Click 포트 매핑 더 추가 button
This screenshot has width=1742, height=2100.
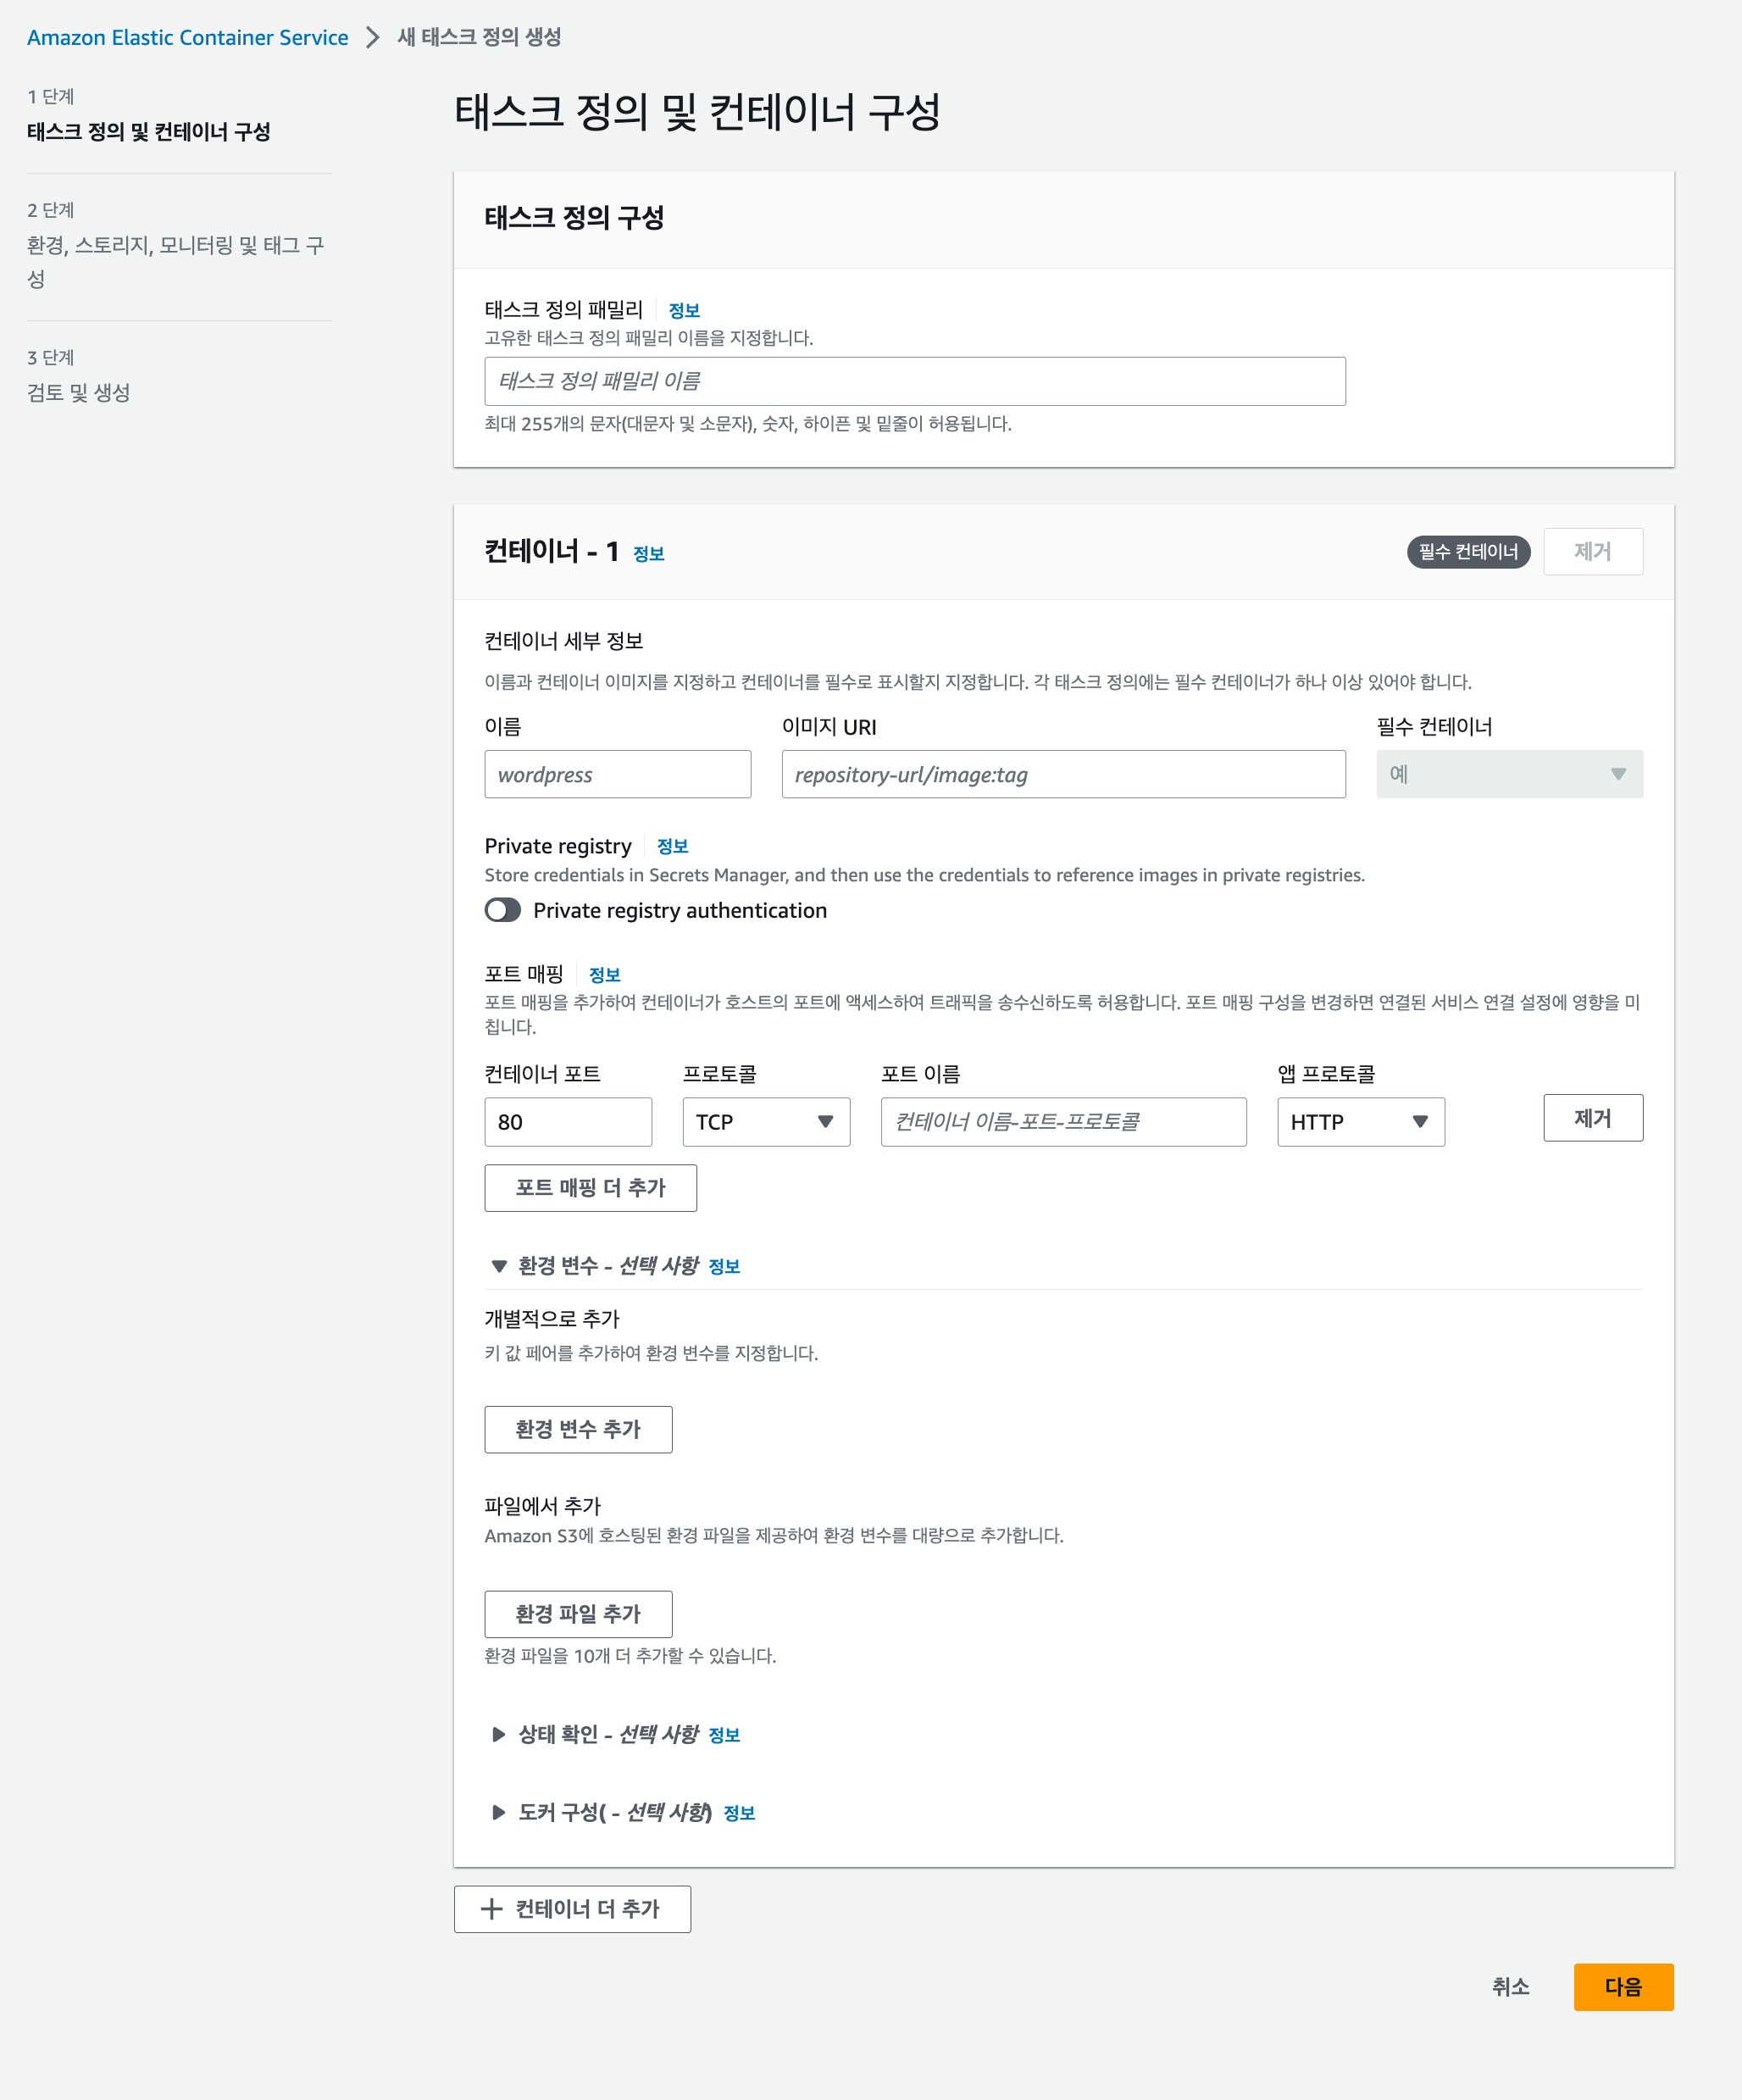[590, 1188]
